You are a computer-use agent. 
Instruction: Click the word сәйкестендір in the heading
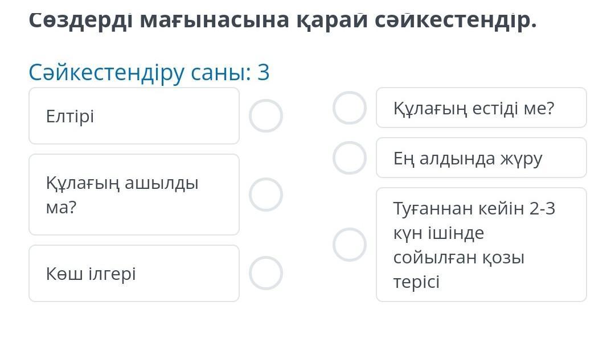point(456,20)
